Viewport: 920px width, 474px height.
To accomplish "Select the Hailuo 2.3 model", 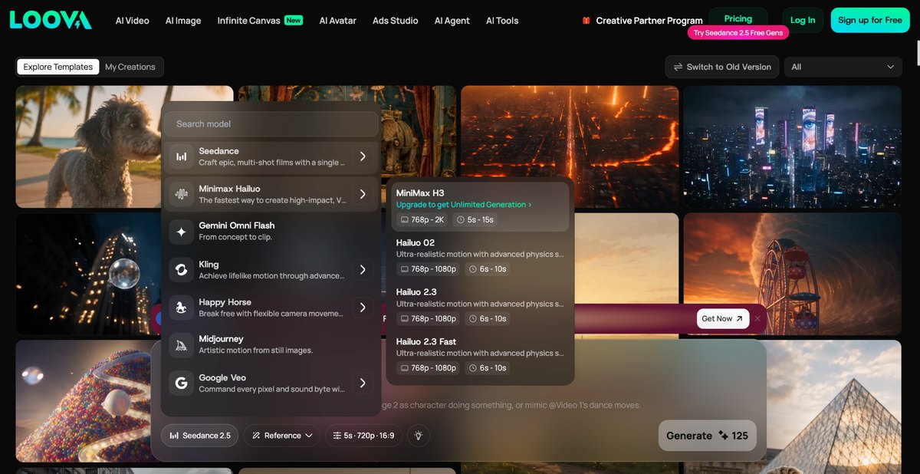I will (x=479, y=305).
